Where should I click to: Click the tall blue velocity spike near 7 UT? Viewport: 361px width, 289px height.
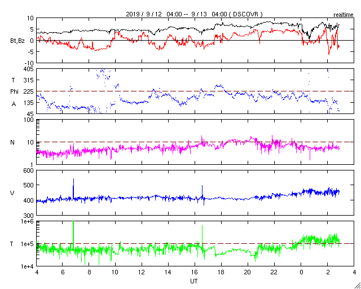coord(73,188)
